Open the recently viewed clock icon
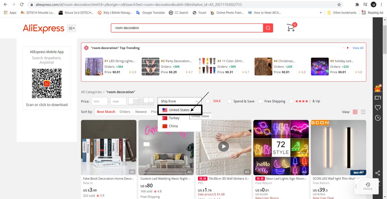The image size is (387, 199). click(x=378, y=118)
